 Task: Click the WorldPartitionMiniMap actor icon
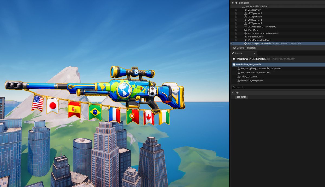pos(245,40)
